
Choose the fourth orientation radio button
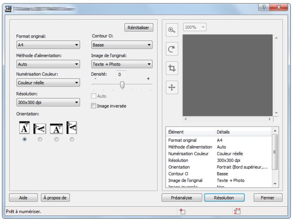point(72,139)
